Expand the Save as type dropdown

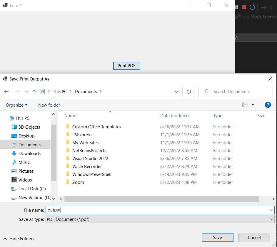pos(271,219)
